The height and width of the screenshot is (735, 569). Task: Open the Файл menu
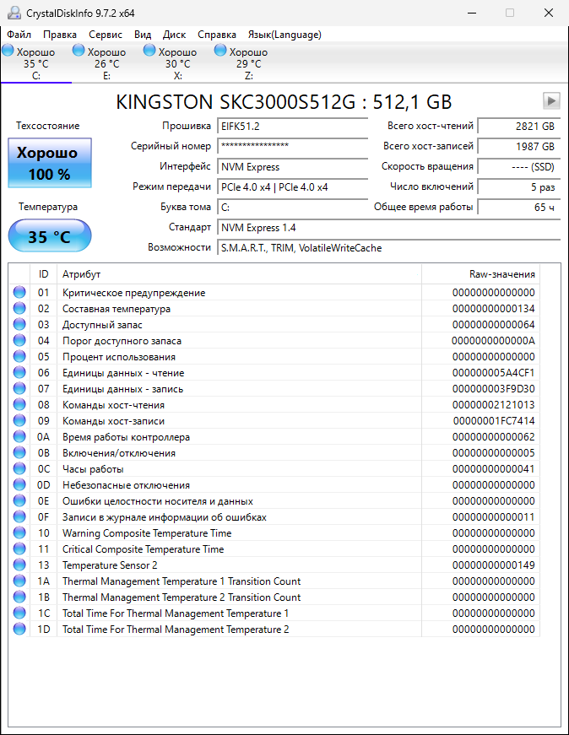(x=19, y=35)
